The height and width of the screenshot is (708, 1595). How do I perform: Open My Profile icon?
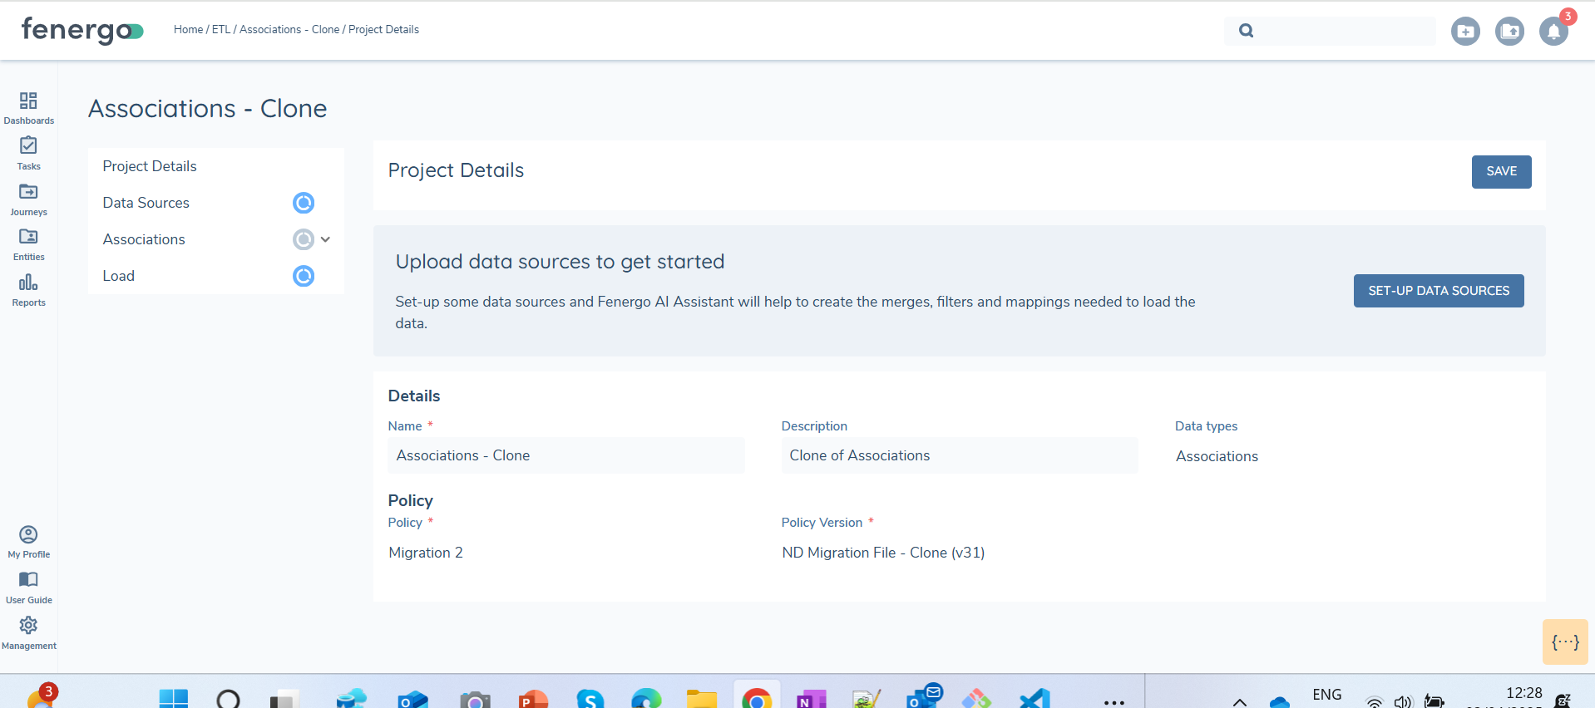28,534
